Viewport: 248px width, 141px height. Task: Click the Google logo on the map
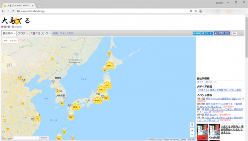point(7,138)
